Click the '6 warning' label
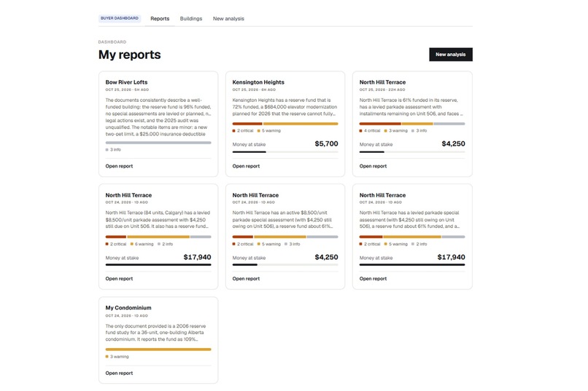The height and width of the screenshot is (391, 588). point(142,244)
